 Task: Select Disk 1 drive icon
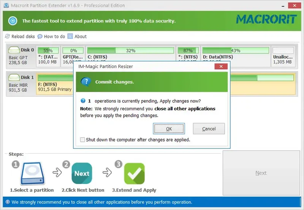pyautogui.click(x=14, y=77)
